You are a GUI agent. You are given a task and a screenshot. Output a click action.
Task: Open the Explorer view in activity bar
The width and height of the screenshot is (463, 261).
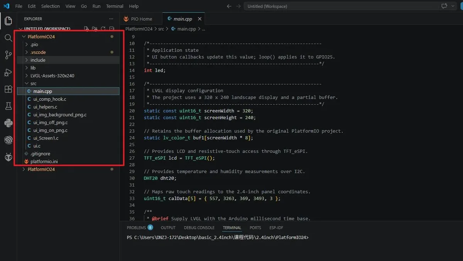pyautogui.click(x=8, y=21)
